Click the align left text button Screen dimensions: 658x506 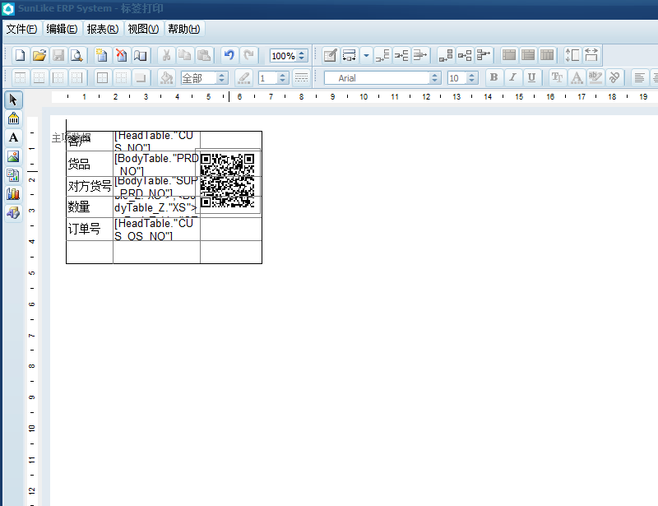639,77
